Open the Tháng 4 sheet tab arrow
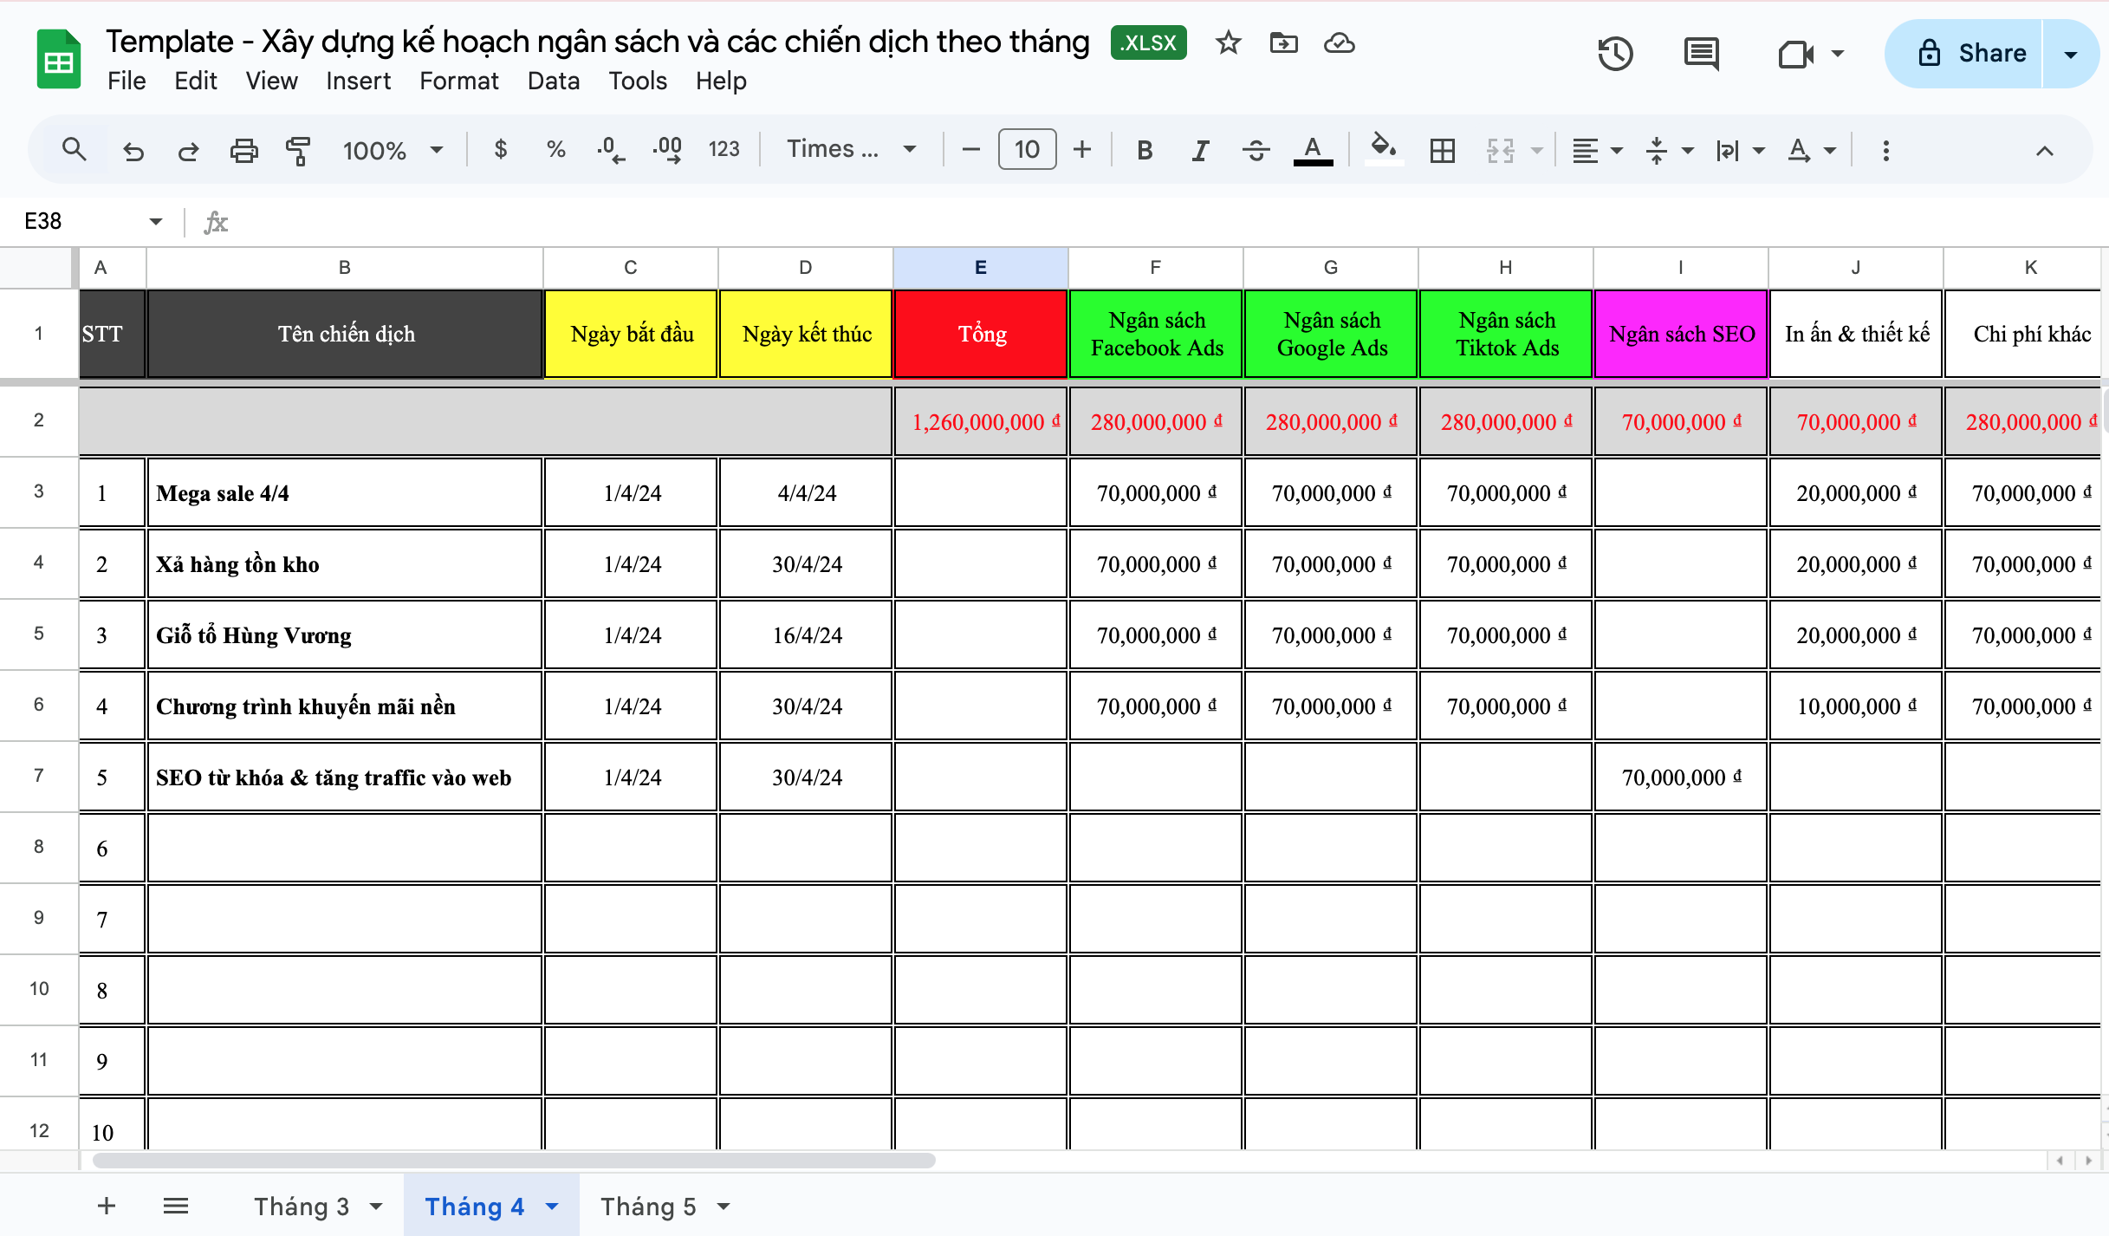This screenshot has height=1236, width=2109. click(x=553, y=1207)
